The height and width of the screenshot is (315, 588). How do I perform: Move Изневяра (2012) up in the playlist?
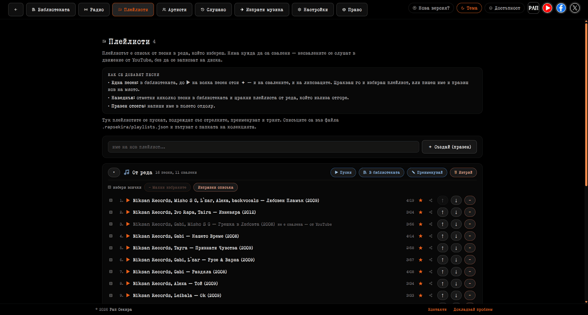[442, 212]
